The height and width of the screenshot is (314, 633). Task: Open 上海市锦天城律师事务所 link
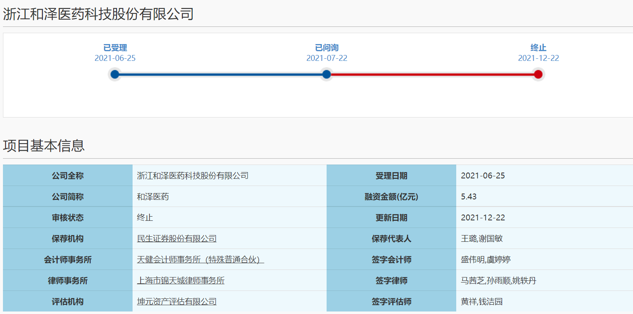click(181, 280)
